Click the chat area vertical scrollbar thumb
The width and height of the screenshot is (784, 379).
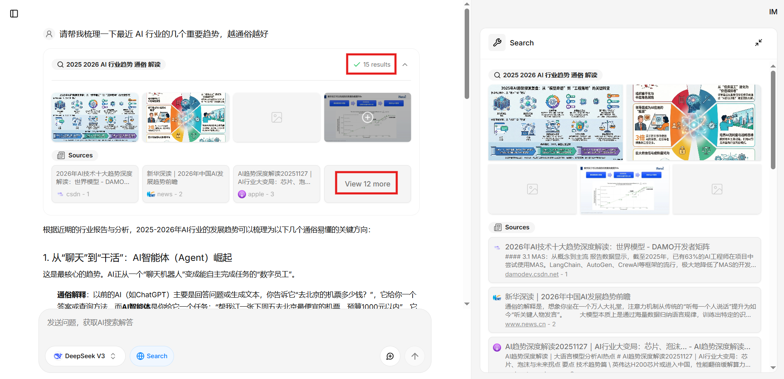coord(467,54)
